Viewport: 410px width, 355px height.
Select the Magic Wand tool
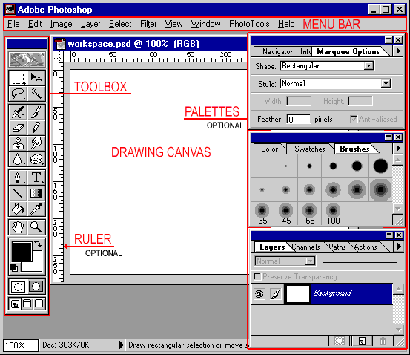(36, 94)
